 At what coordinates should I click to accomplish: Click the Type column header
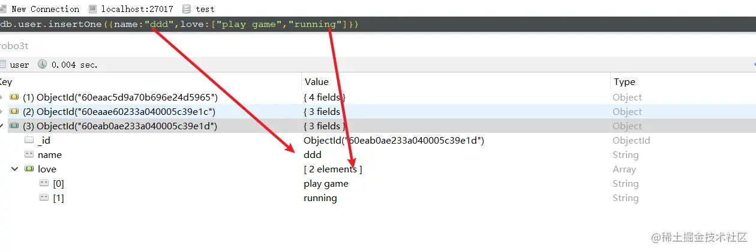[x=624, y=82]
